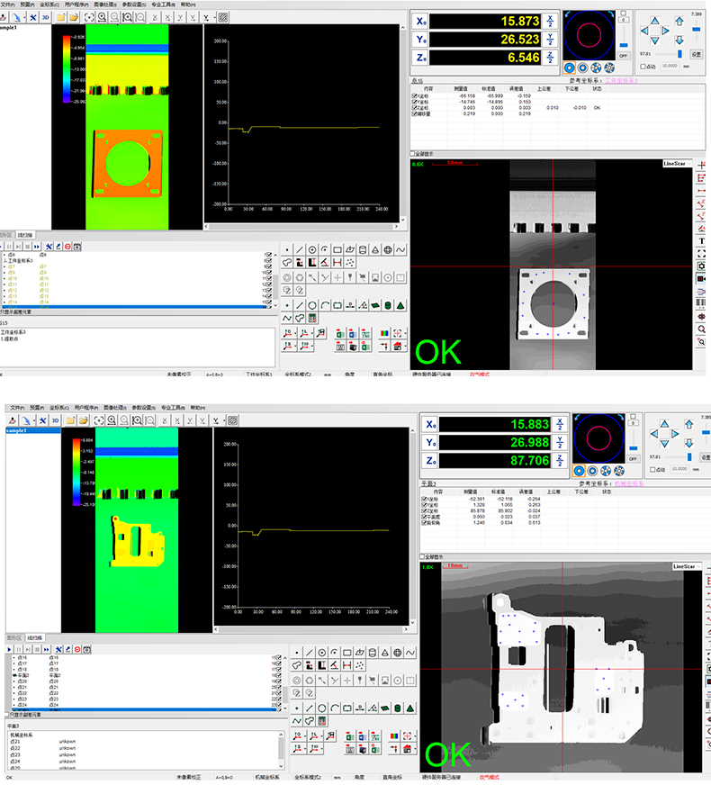Open crosshair icon dropdown arrow, top window
This screenshot has width=711, height=812.
click(x=404, y=333)
